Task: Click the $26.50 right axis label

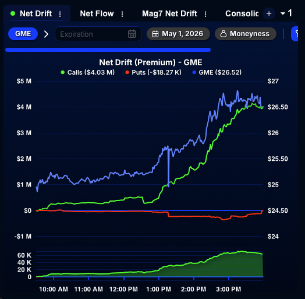Action: click(x=278, y=107)
